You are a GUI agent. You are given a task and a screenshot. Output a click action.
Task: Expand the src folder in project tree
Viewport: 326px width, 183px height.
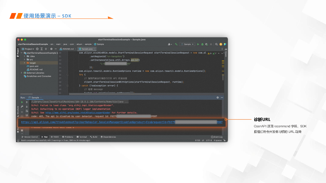click(x=25, y=59)
